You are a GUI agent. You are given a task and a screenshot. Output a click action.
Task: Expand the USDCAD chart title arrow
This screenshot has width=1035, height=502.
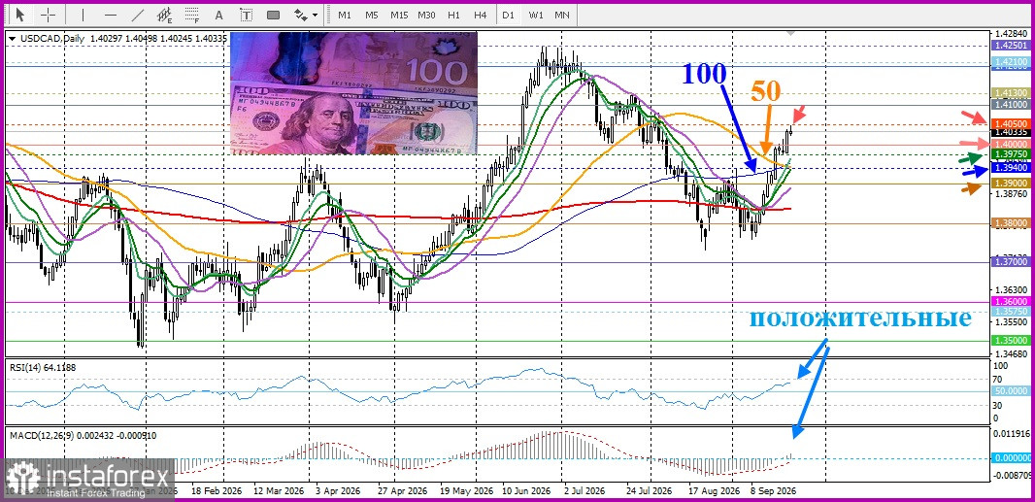pyautogui.click(x=14, y=39)
